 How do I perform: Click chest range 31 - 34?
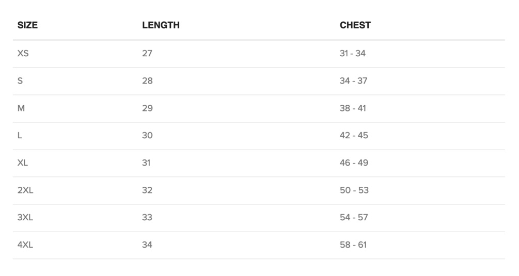(x=353, y=53)
